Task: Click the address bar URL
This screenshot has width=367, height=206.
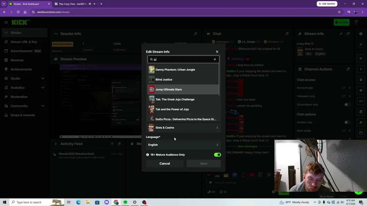Action: point(53,12)
